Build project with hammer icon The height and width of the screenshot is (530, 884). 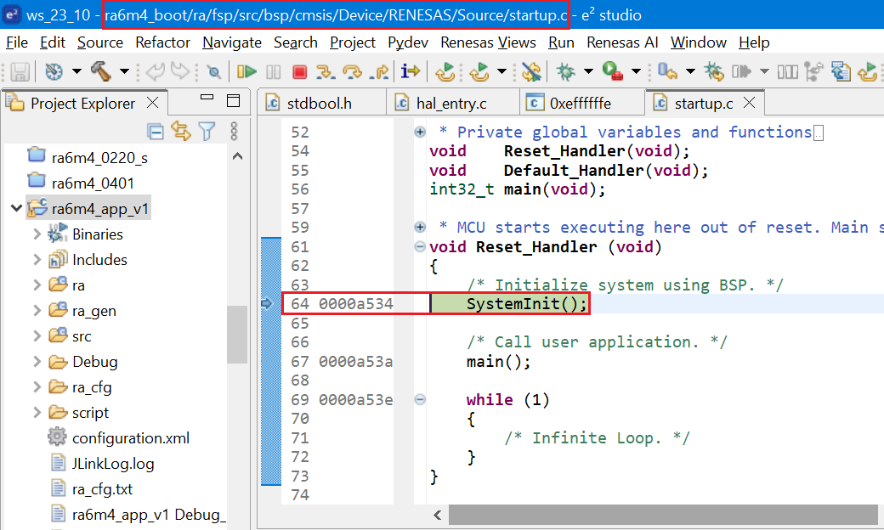click(100, 71)
